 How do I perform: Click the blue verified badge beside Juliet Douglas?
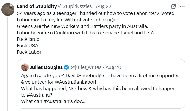[66, 67]
